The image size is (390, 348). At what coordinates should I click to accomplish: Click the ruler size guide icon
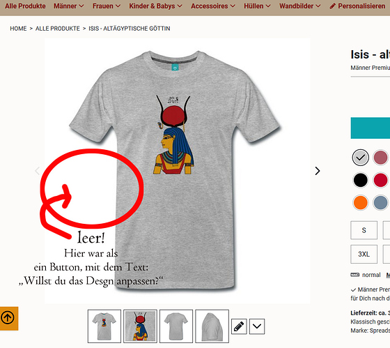point(354,275)
